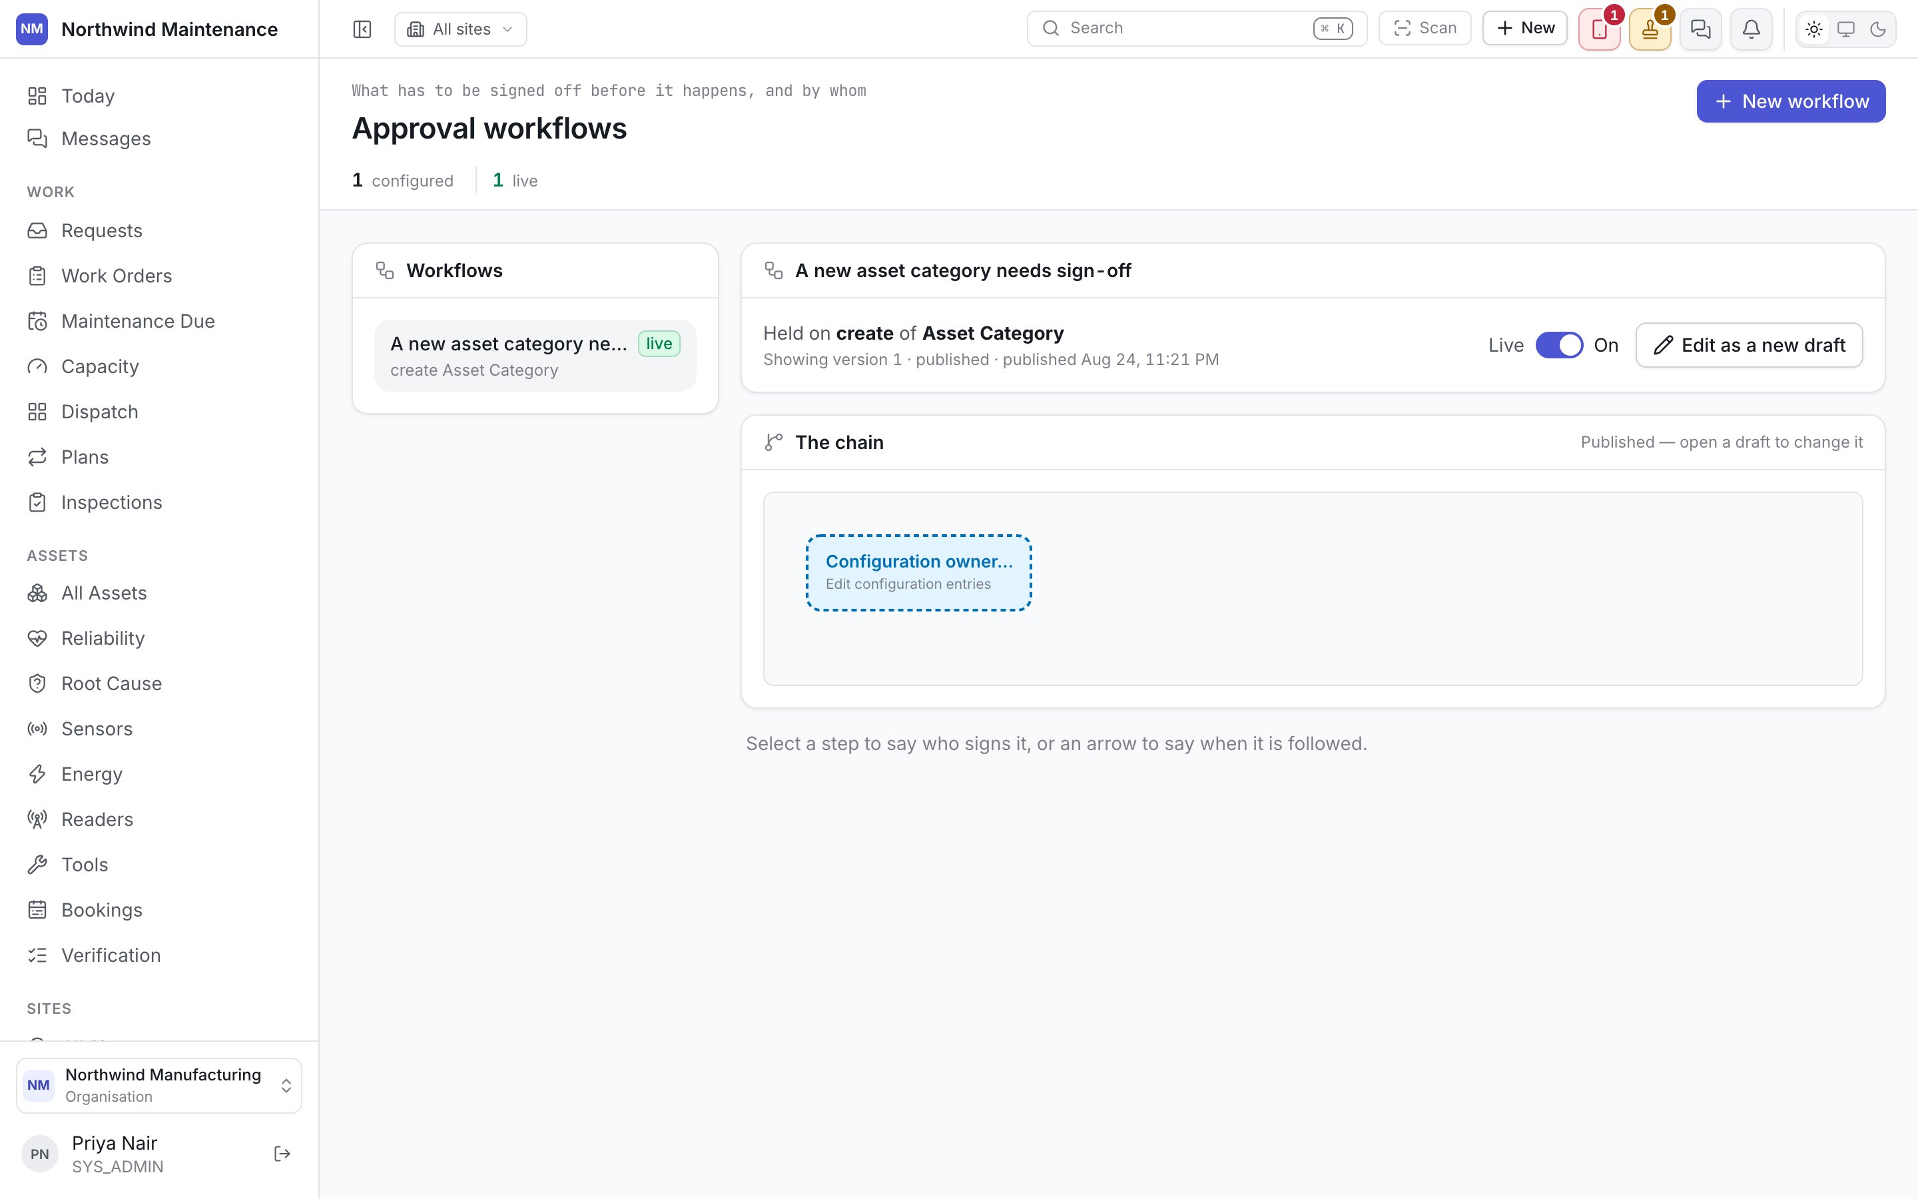Open Requests in sidebar
The image size is (1918, 1199).
click(159, 230)
